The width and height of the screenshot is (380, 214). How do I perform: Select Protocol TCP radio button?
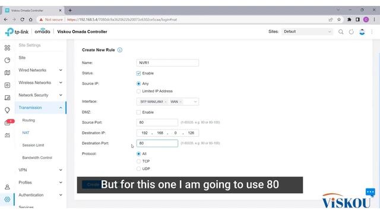[x=138, y=161]
